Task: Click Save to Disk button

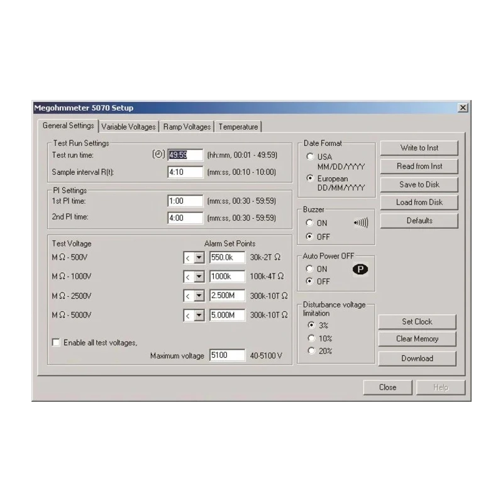Action: click(419, 184)
